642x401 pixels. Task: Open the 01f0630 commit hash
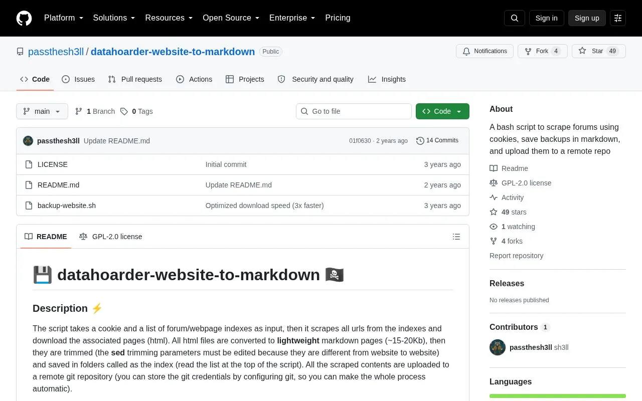(x=360, y=141)
